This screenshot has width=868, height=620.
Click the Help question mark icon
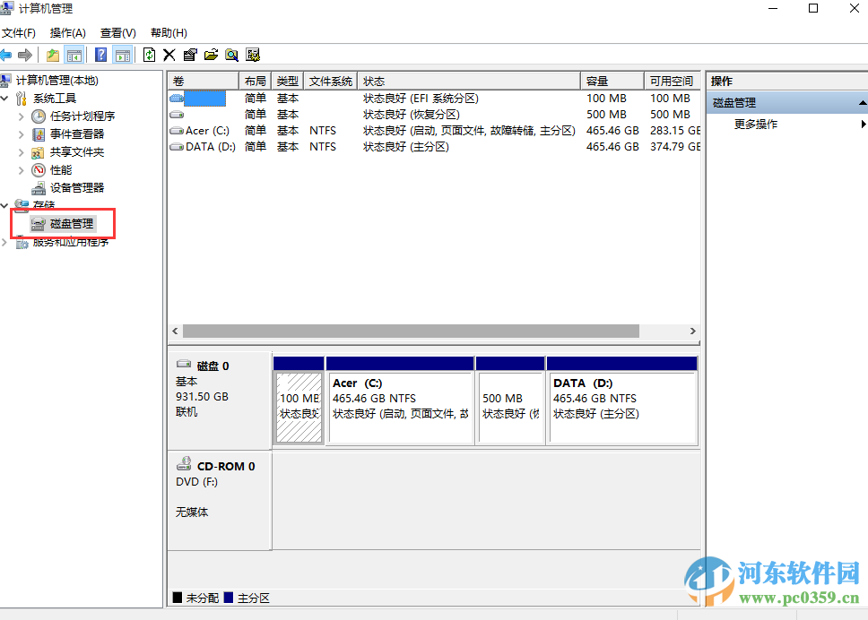click(x=100, y=54)
